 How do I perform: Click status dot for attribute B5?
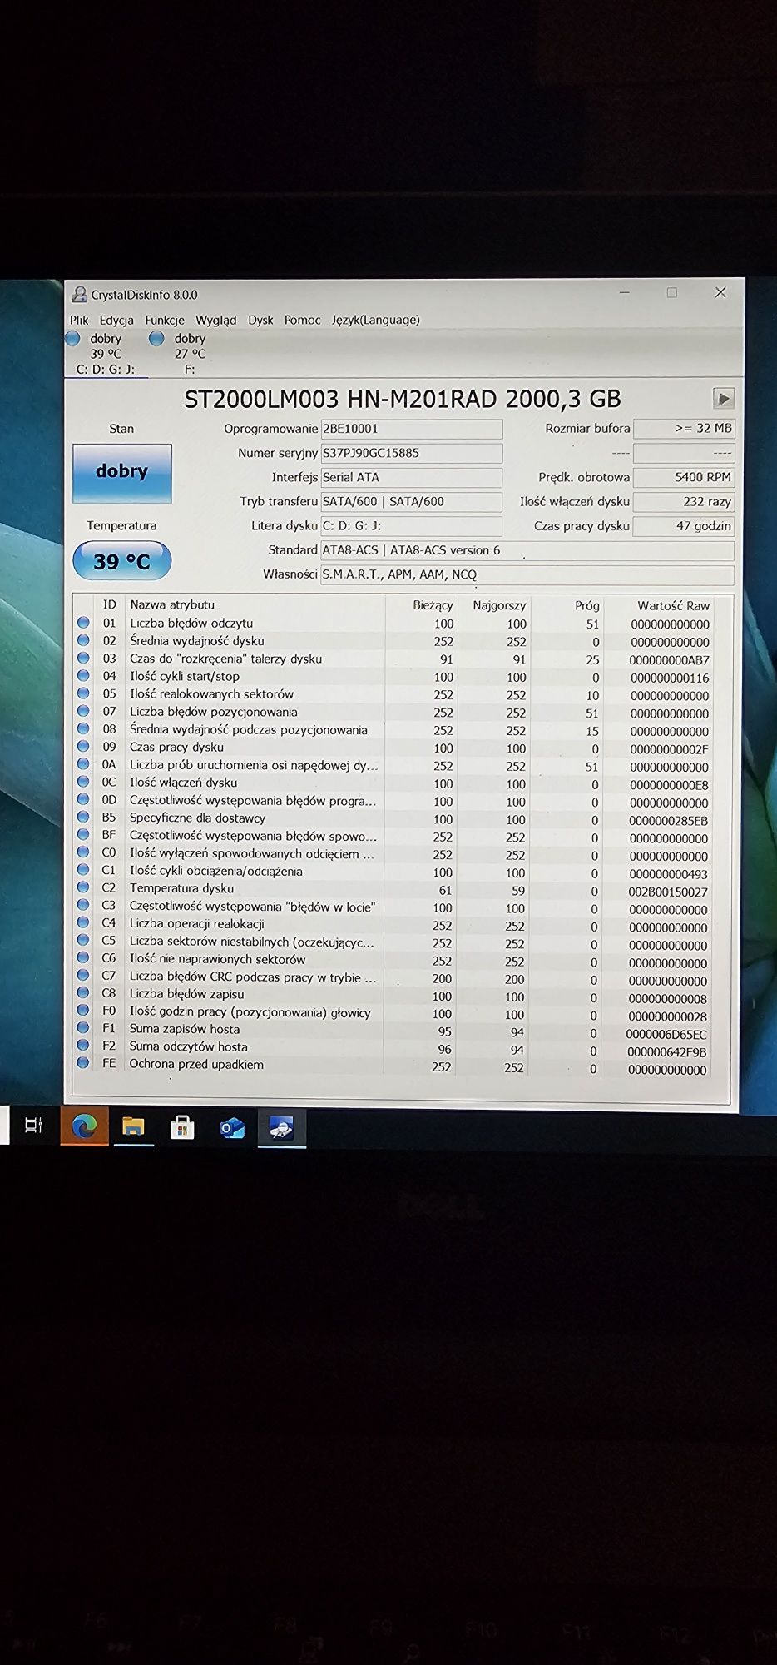click(x=83, y=818)
